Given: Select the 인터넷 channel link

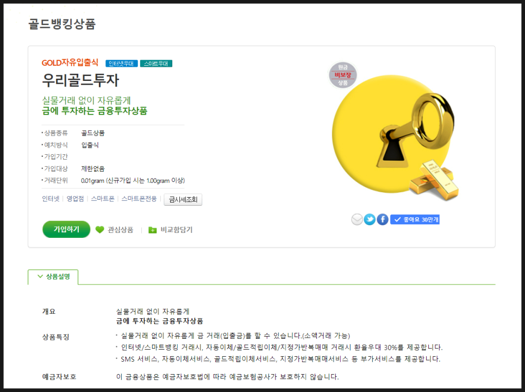Looking at the screenshot, I should click(x=51, y=199).
